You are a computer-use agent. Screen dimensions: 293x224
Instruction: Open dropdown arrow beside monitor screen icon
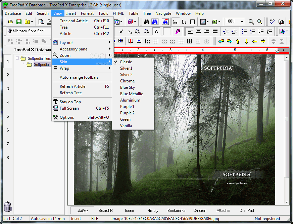(x=208, y=22)
